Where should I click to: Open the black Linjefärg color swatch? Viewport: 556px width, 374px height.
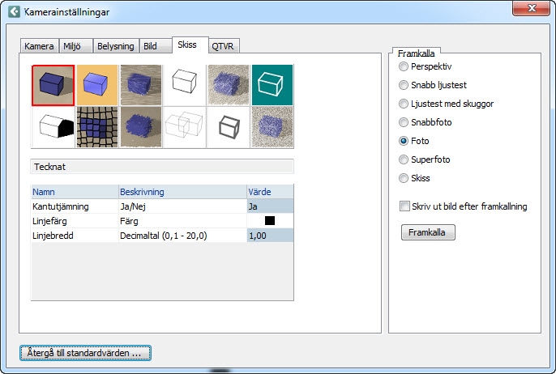(x=270, y=220)
